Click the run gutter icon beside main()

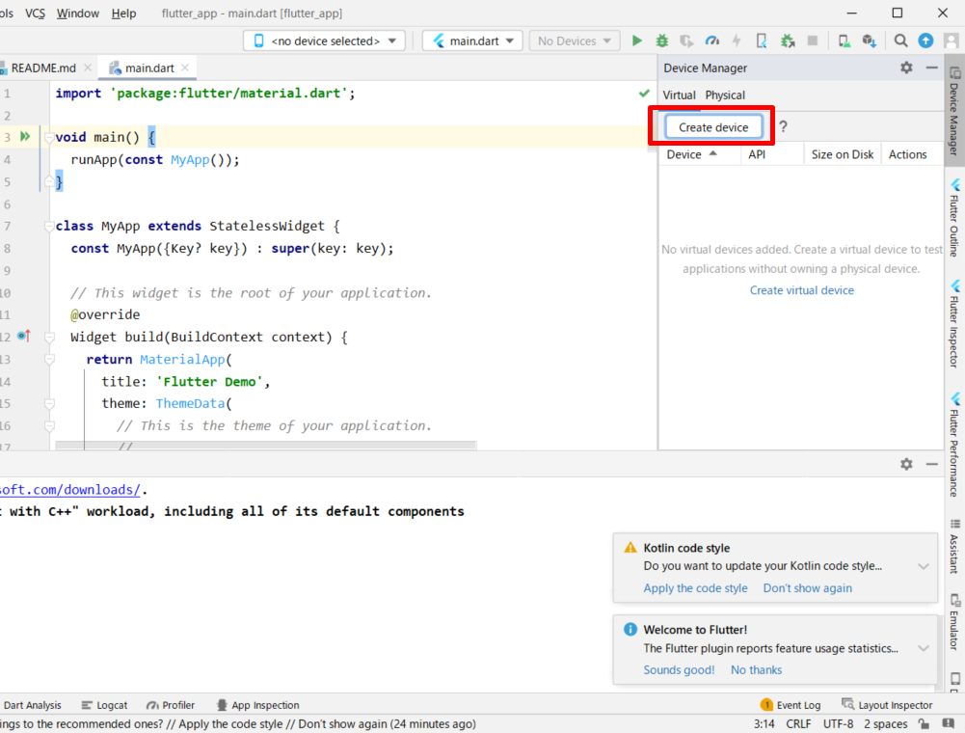[x=25, y=136]
